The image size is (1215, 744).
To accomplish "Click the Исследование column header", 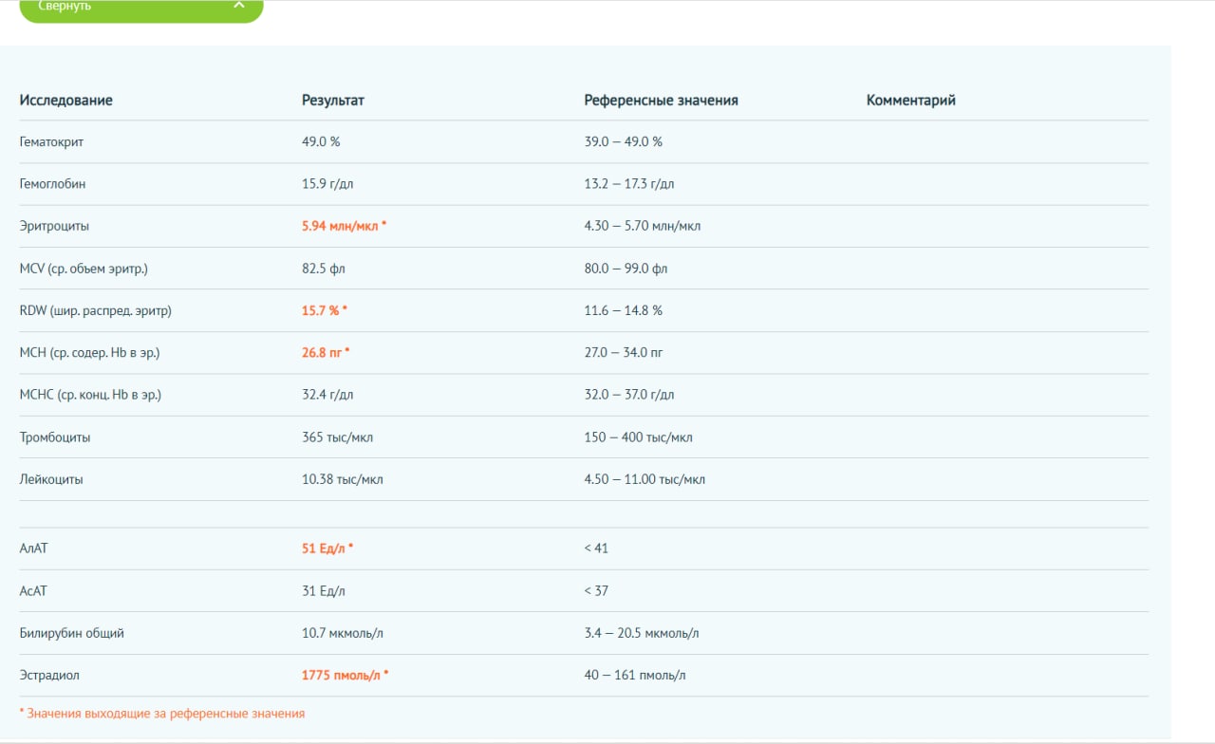I will coord(65,100).
